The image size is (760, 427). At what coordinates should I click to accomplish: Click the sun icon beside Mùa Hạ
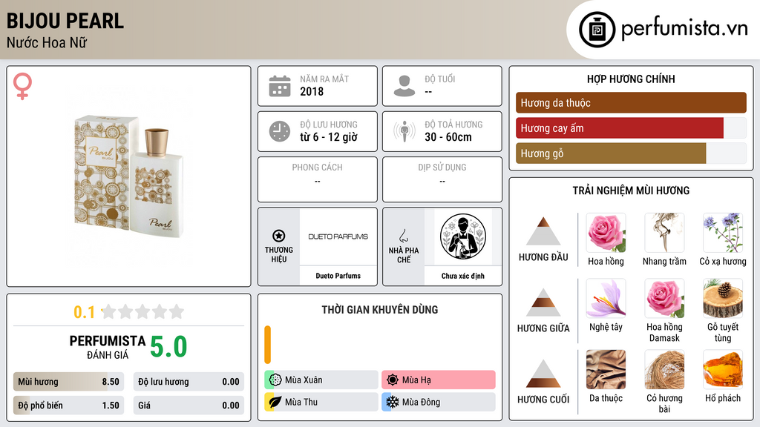(393, 380)
